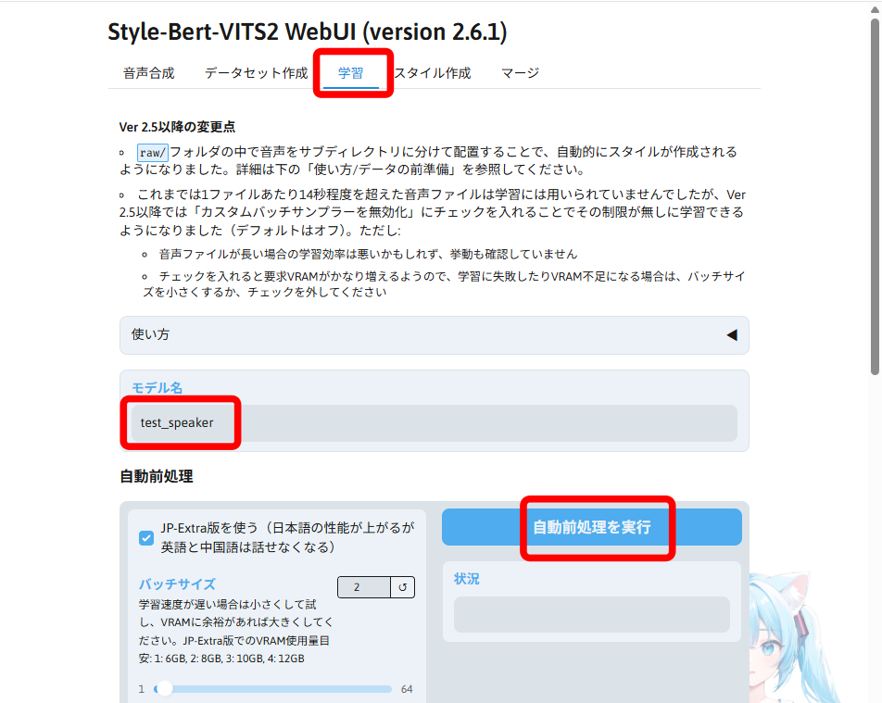Click the batch size slider handle
This screenshot has height=703, width=882.
point(164,688)
